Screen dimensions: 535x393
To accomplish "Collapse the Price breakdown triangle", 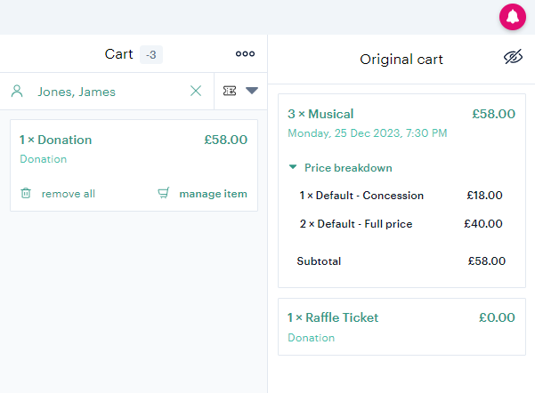I will point(293,167).
